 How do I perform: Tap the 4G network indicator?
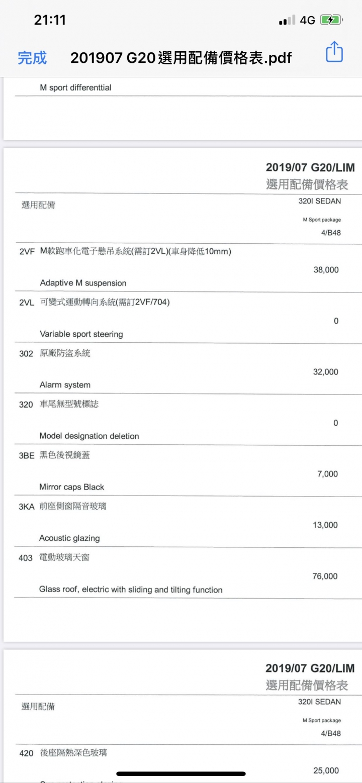pyautogui.click(x=307, y=20)
